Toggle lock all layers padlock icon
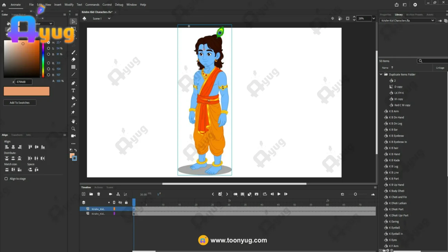This screenshot has width=448, height=252. point(126,202)
